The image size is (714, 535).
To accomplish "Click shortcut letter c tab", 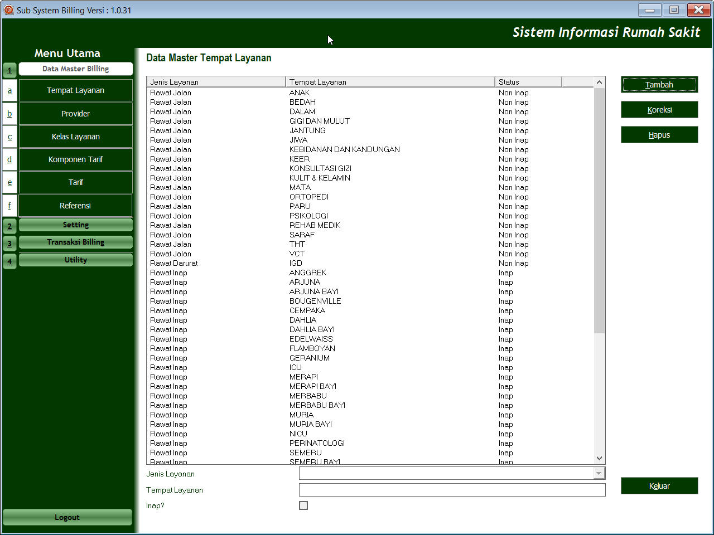I will [9, 137].
